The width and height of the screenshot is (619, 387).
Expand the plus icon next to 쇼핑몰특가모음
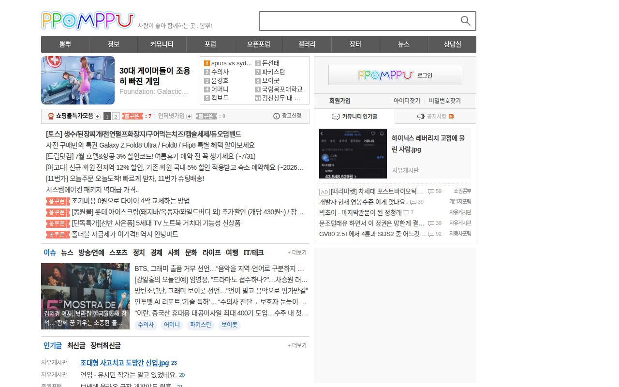point(98,116)
